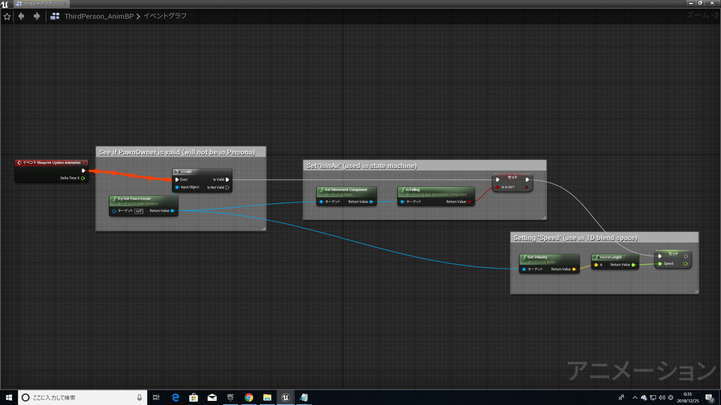Go back with the left navigation arrow
The image size is (721, 405).
pos(21,16)
